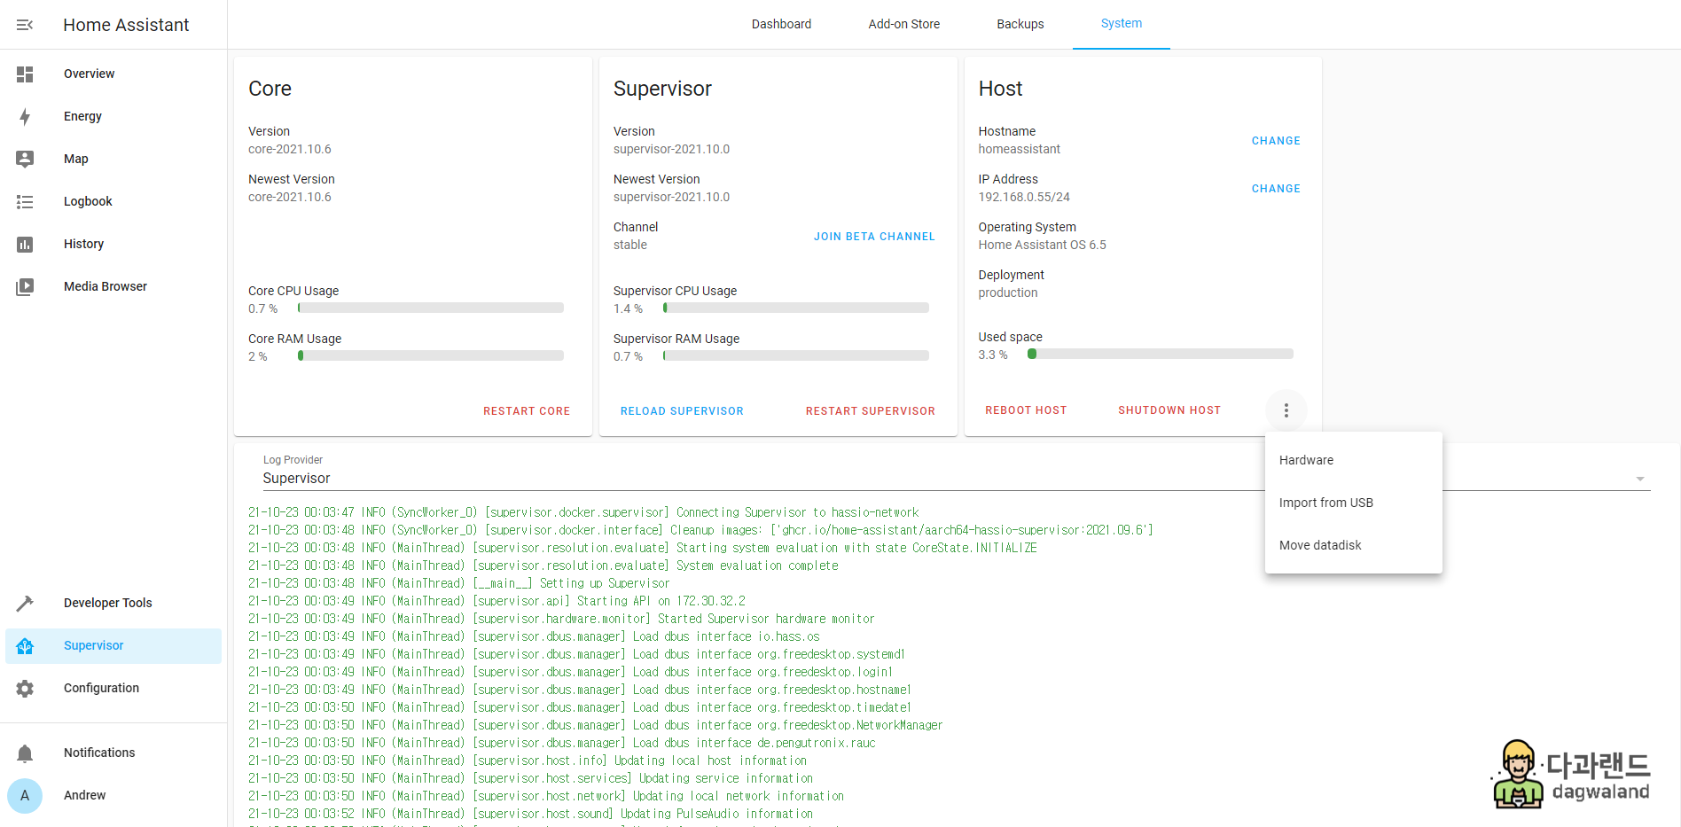Click the Media Browser play icon
The height and width of the screenshot is (827, 1681).
pos(25,287)
